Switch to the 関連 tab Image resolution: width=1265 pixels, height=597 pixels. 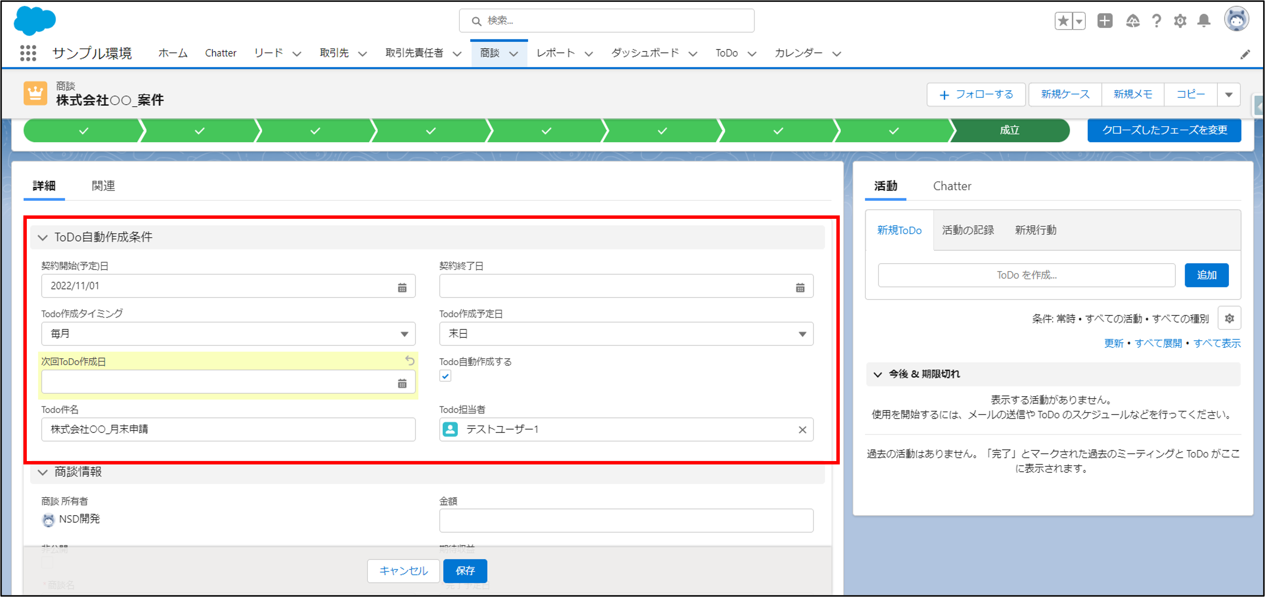point(103,186)
